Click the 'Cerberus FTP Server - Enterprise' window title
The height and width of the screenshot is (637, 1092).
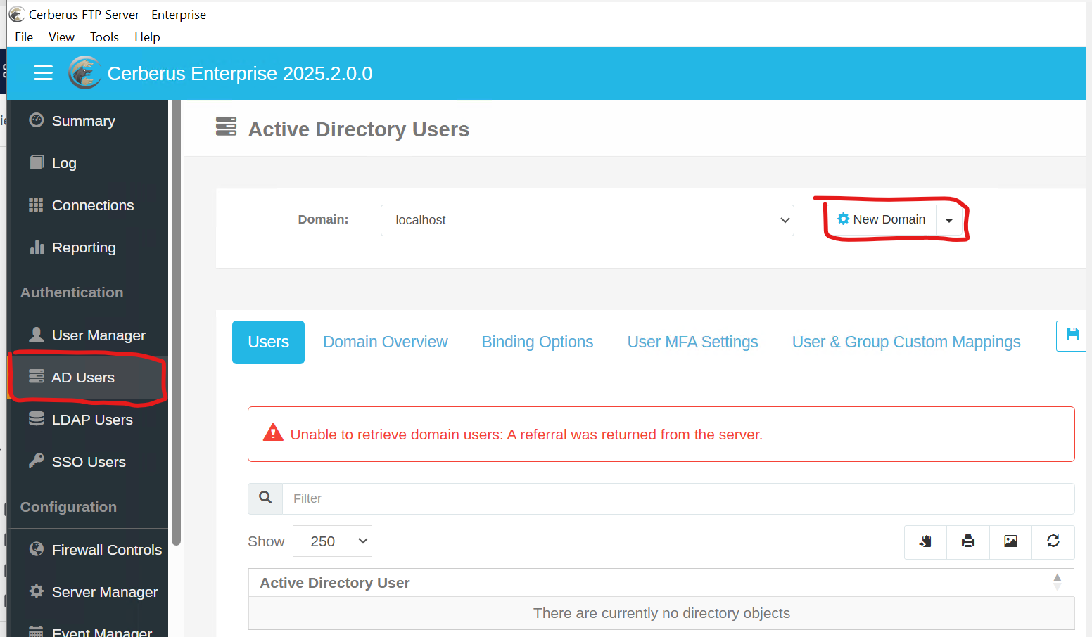[x=118, y=15]
